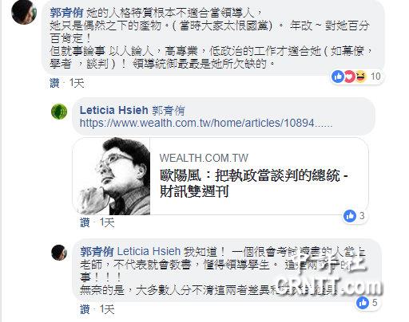Viewport: 409px width, 322px height.
Task: Open reaction count 10 on first comment
Action: (x=375, y=77)
